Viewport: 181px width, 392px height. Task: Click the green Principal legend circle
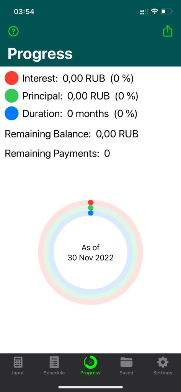coord(11,96)
